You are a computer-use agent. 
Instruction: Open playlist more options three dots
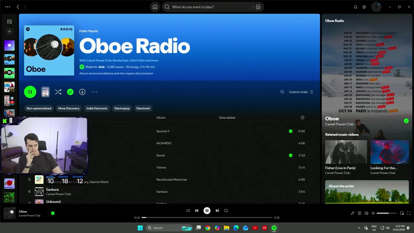click(94, 92)
